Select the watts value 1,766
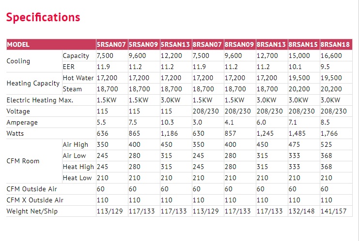The height and width of the screenshot is (241, 359). coord(329,133)
